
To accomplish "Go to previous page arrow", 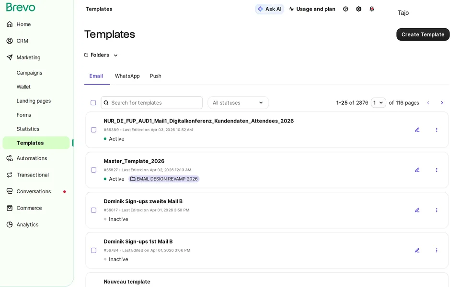I will point(428,103).
